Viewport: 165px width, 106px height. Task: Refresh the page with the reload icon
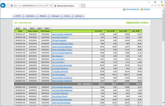pos(51,5)
